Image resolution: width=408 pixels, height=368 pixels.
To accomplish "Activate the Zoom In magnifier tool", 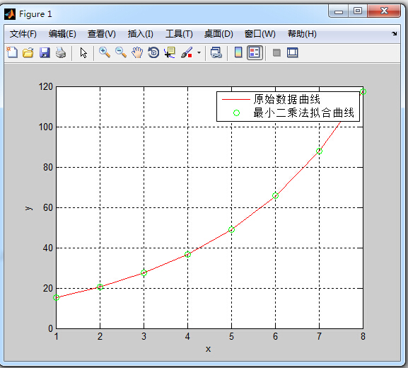I will click(x=105, y=52).
